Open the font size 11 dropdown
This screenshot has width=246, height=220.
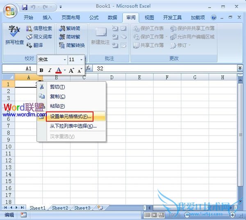point(81,59)
